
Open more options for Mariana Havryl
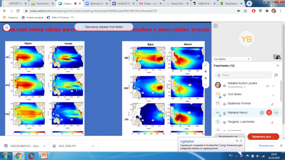click(x=276, y=112)
